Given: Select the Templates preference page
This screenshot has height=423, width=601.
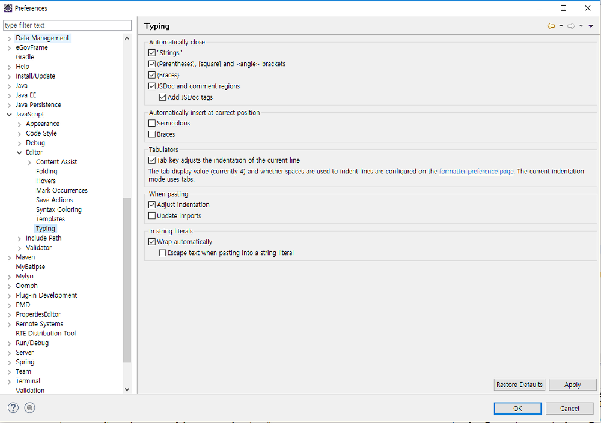Looking at the screenshot, I should click(x=50, y=219).
